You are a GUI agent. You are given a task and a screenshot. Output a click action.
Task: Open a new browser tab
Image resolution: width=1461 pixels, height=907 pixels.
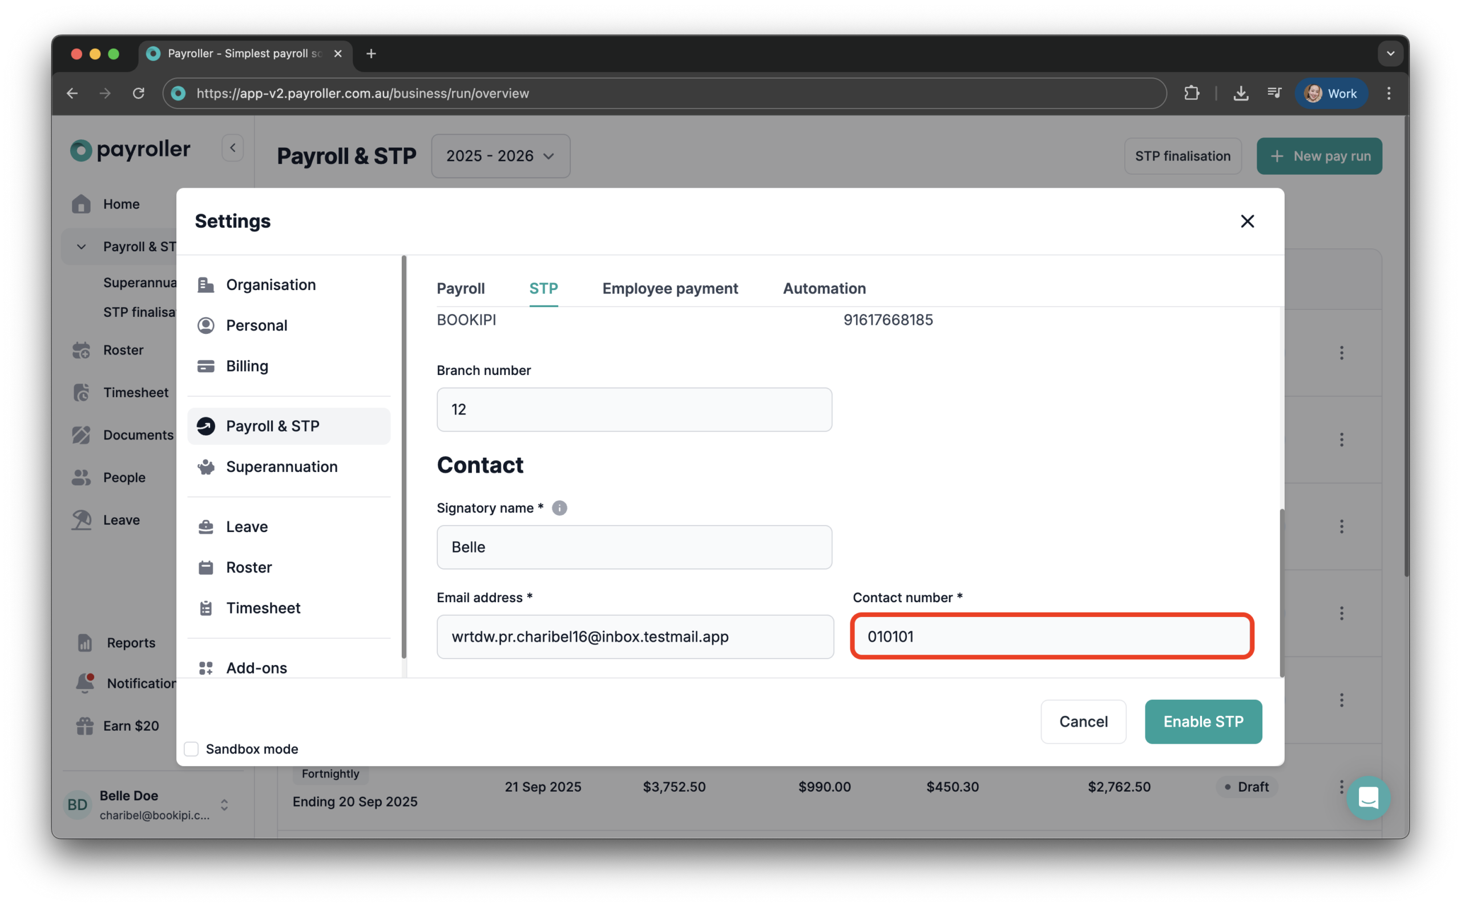pos(372,54)
